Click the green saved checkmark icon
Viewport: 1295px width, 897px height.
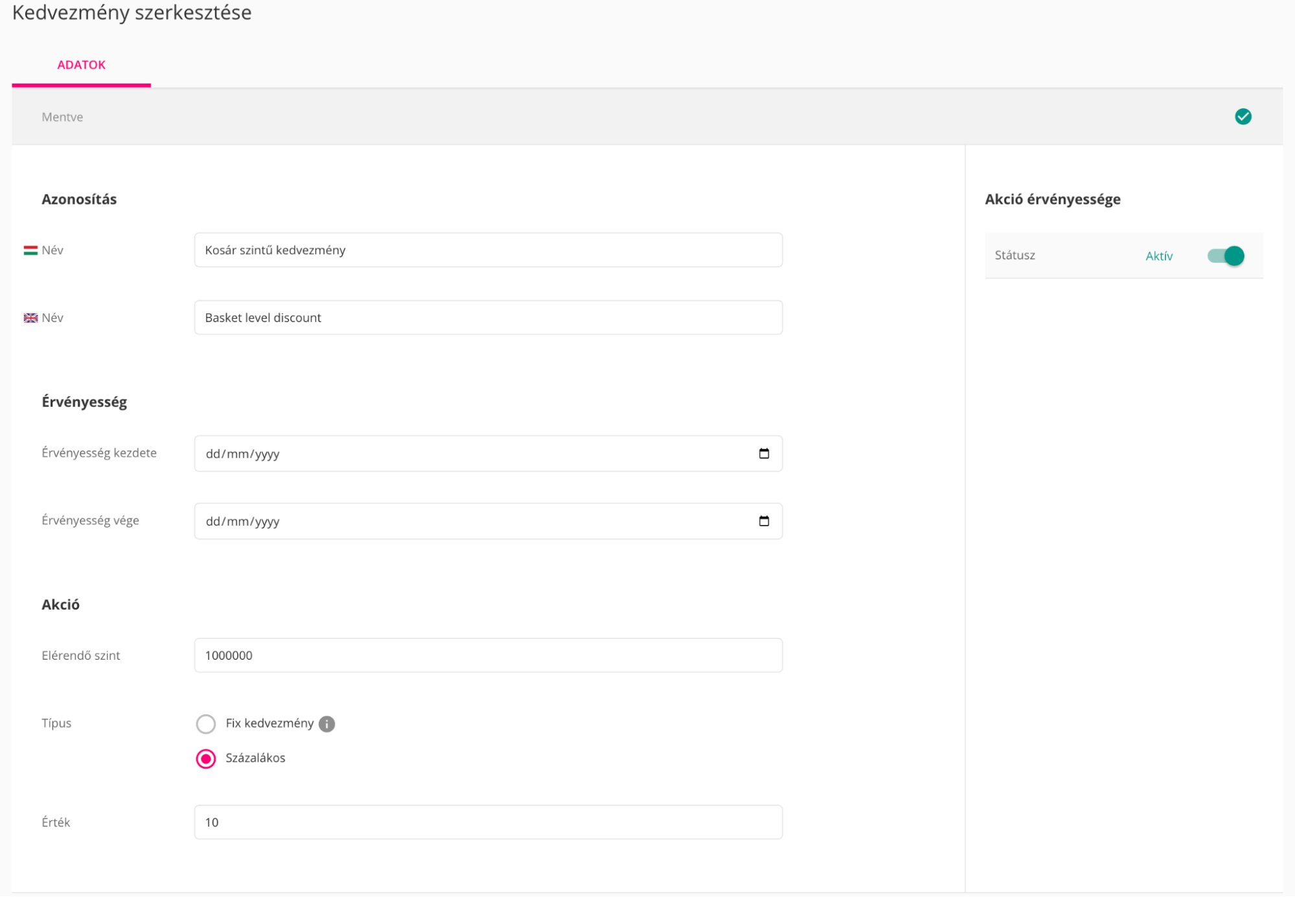click(1242, 117)
